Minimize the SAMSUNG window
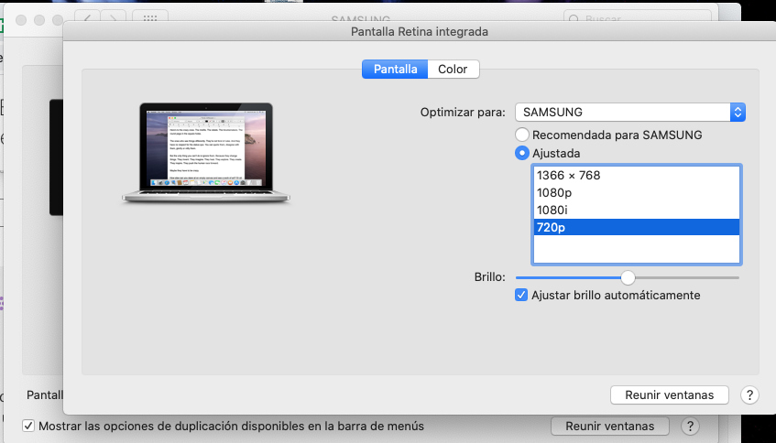Viewport: 776px width, 443px height. click(39, 20)
